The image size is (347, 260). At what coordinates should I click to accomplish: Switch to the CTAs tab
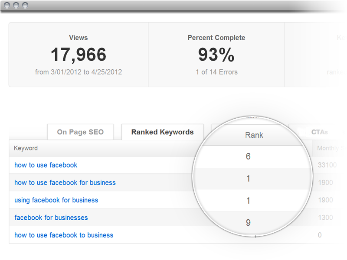(319, 132)
